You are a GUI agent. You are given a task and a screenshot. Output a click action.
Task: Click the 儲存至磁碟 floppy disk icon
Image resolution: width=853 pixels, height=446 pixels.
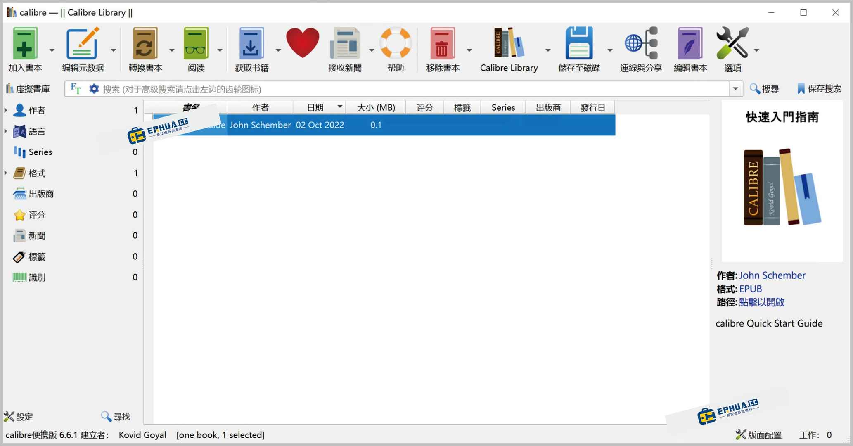click(579, 43)
